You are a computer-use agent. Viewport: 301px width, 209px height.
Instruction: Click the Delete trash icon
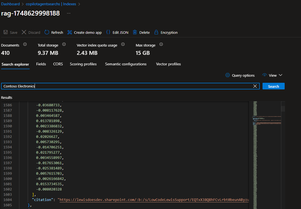click(135, 32)
